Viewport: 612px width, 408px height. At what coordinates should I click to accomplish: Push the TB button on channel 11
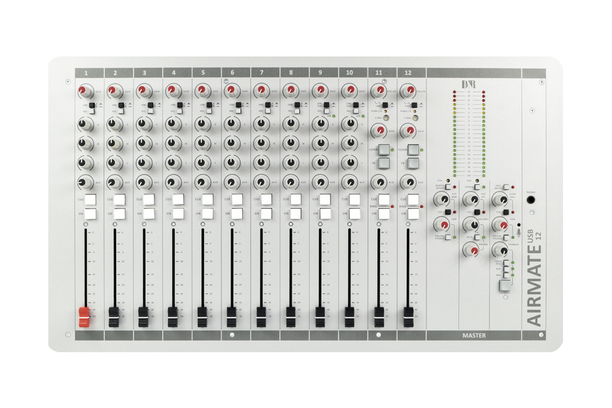pos(384,163)
